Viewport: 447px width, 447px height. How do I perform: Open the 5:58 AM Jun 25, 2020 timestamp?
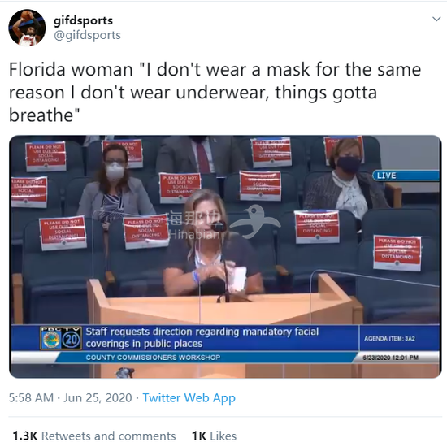pos(71,398)
